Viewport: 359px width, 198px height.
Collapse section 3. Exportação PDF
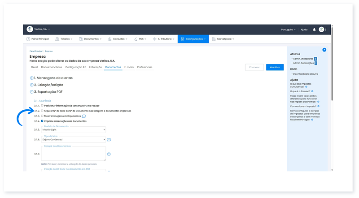(x=31, y=92)
